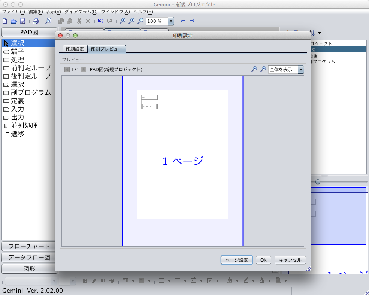
Task: Open the 編集(E) menu
Action: (36, 12)
